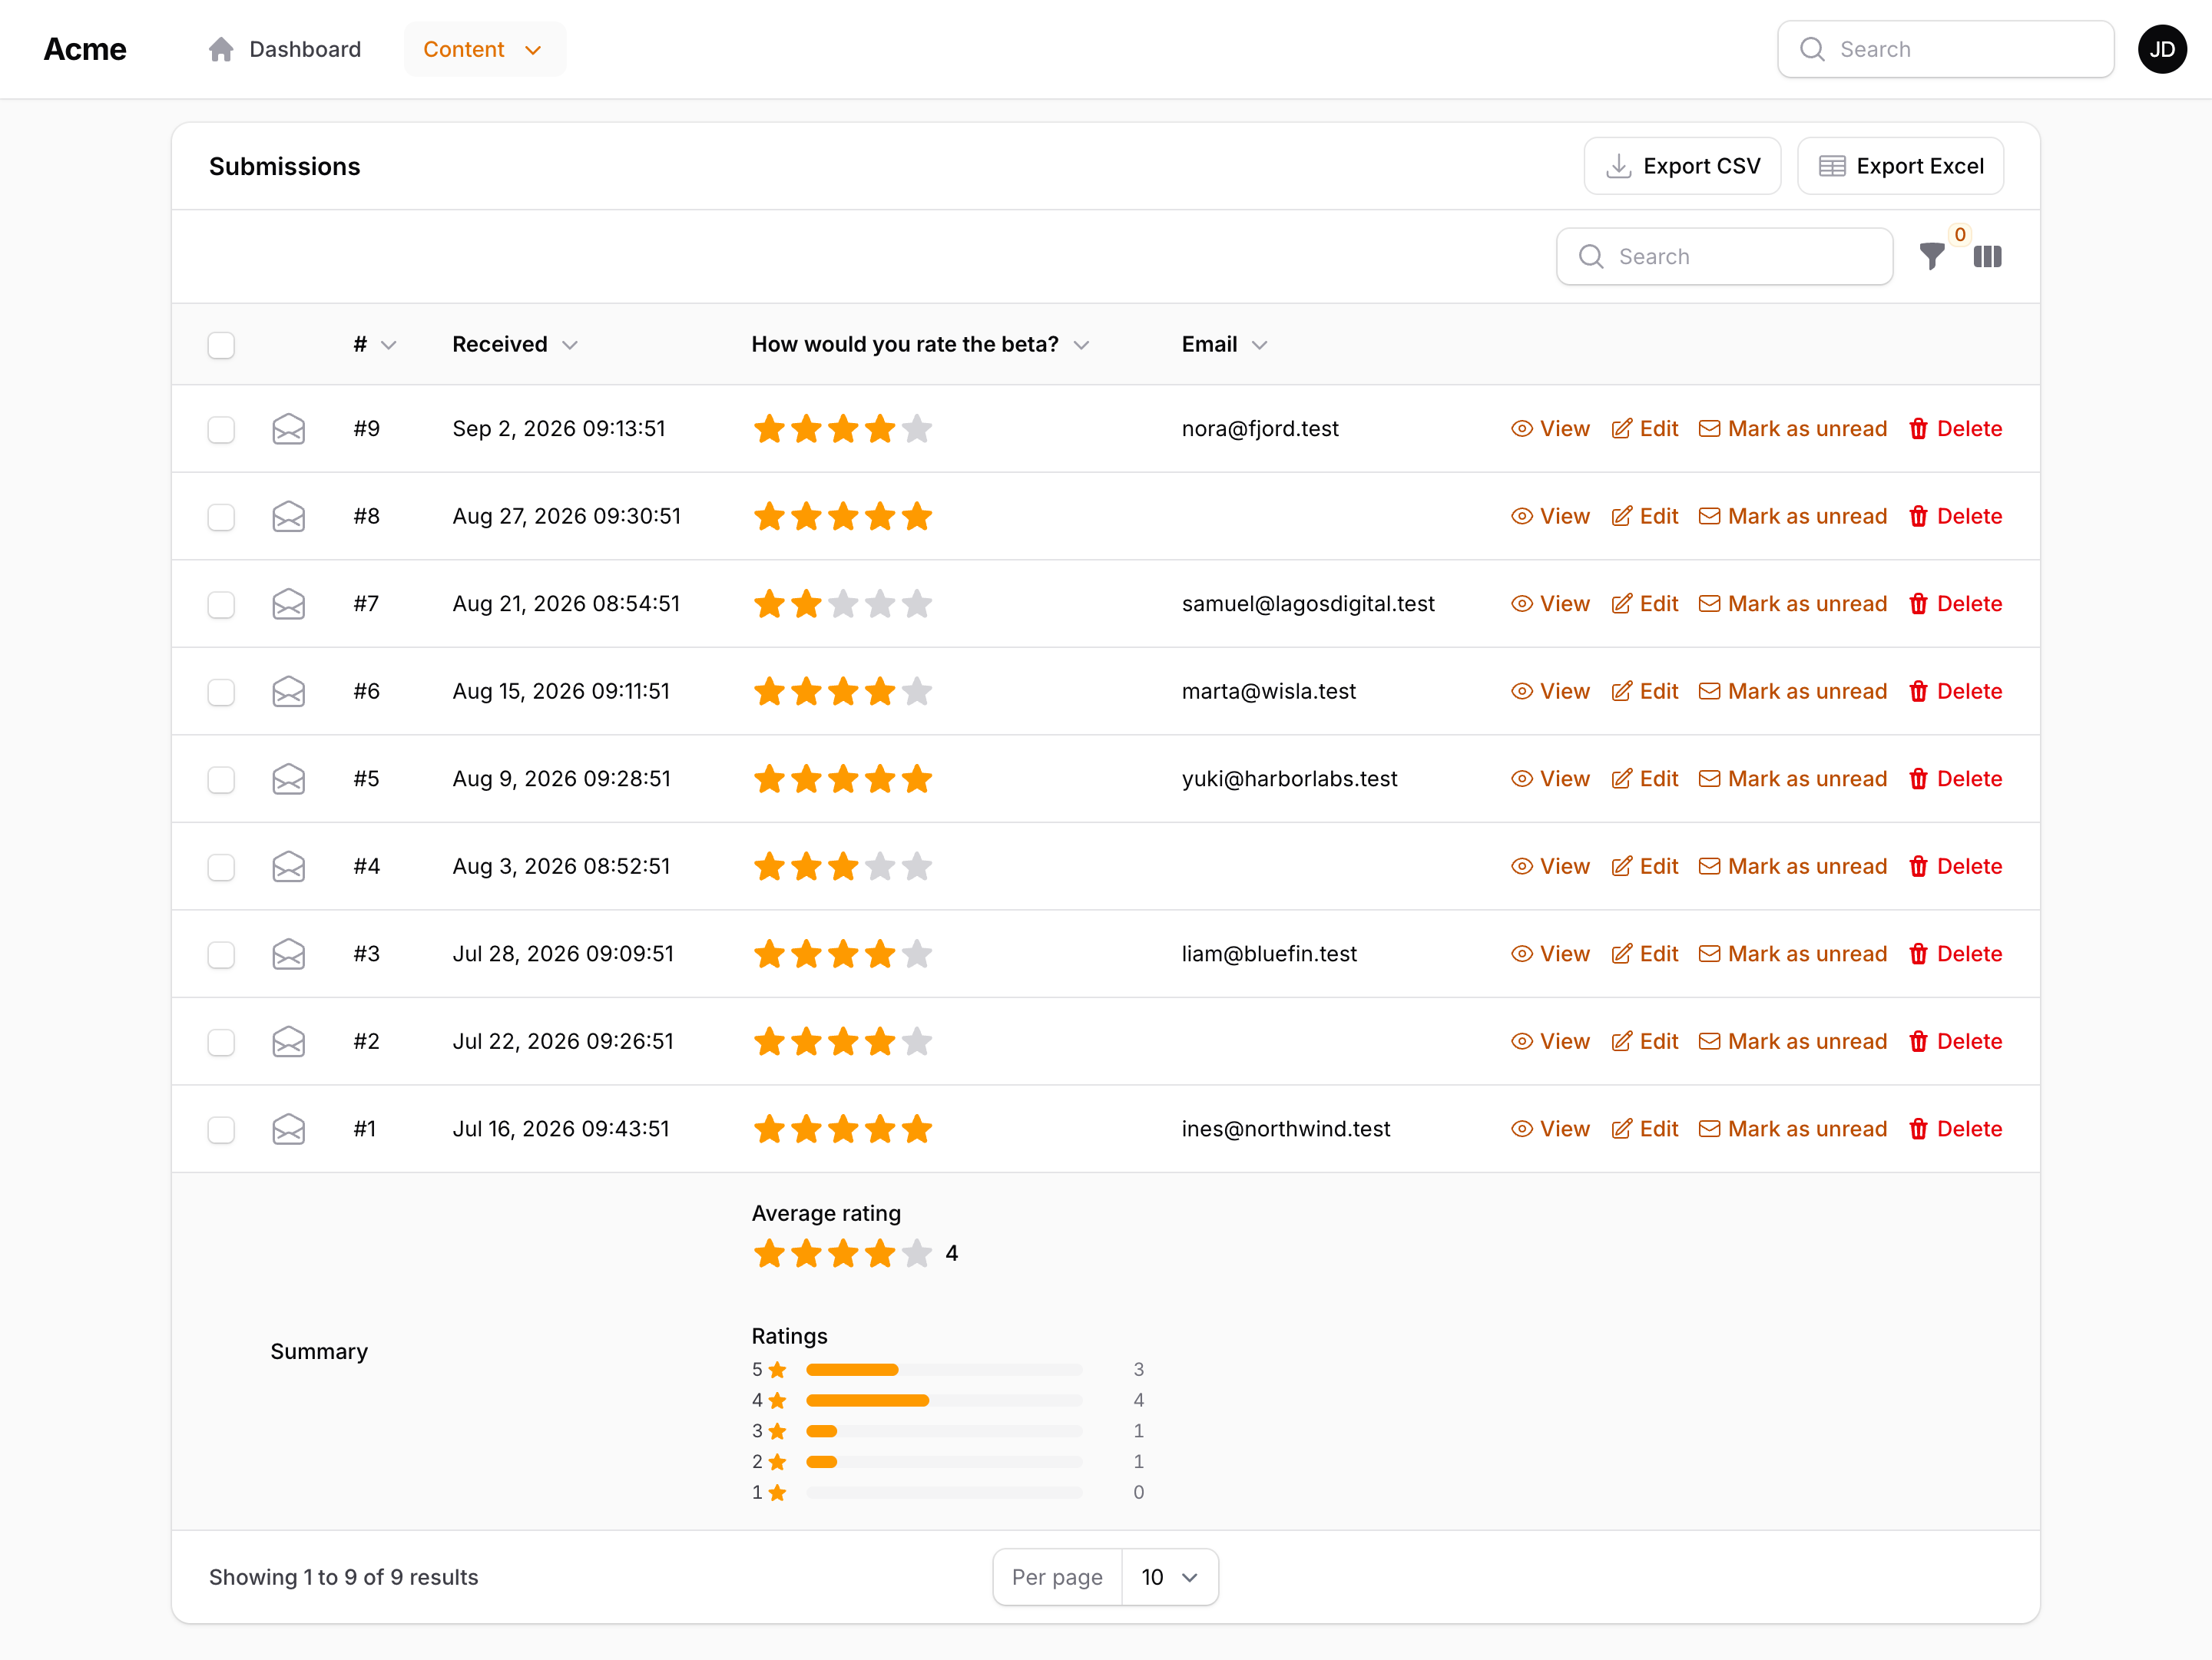
Task: Click the email samuel@lagosdigital.test
Action: tap(1308, 603)
